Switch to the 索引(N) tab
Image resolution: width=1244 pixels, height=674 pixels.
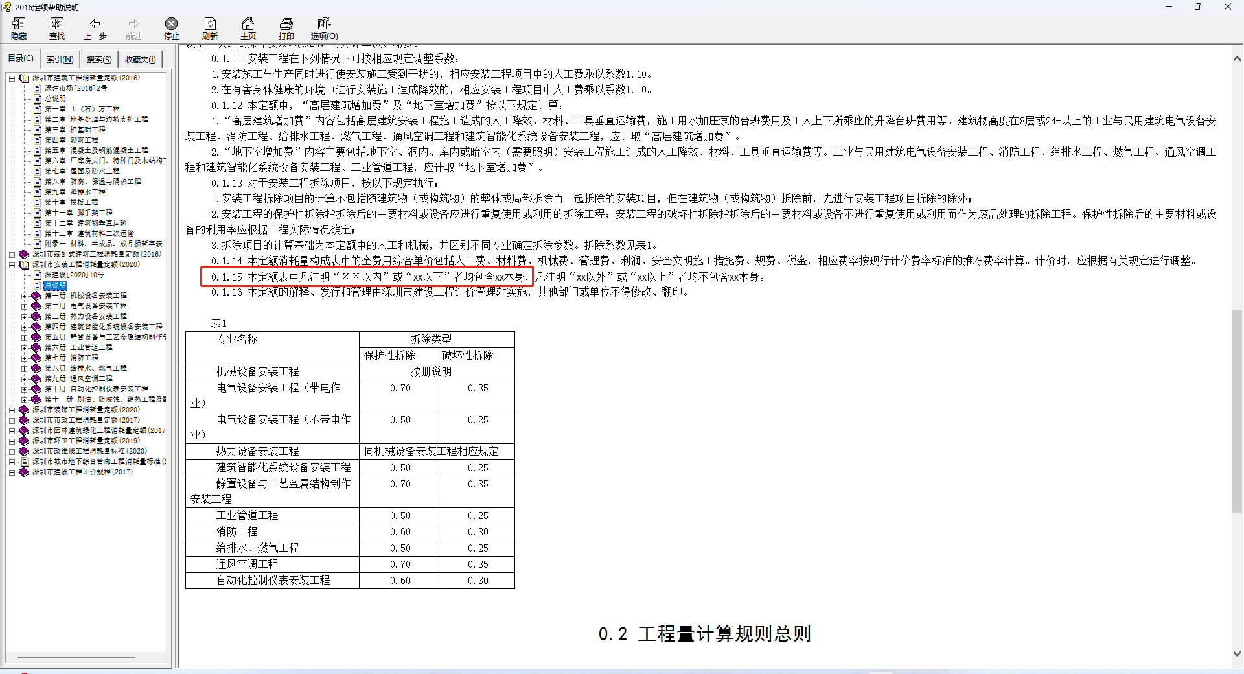pyautogui.click(x=60, y=59)
